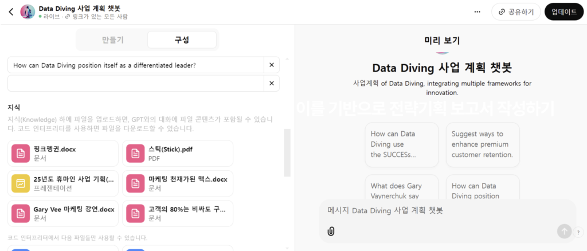Select the premium customer retention suggestion
587x251 pixels.
click(482, 144)
